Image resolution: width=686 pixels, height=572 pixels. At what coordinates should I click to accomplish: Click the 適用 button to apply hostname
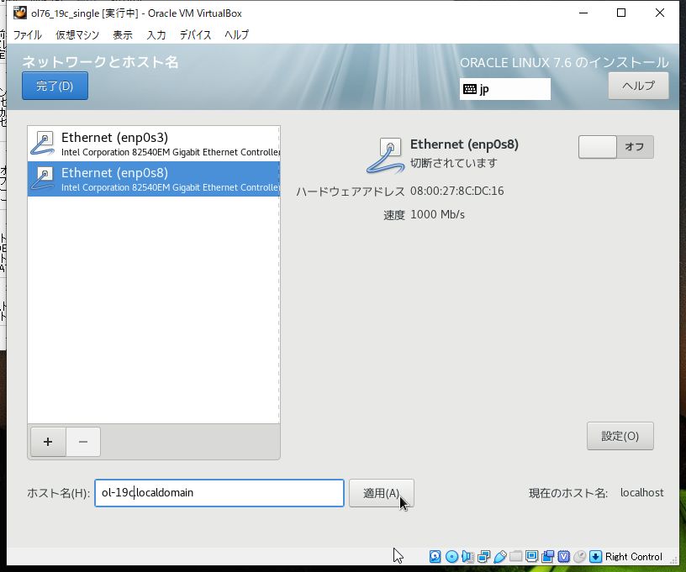tap(381, 493)
